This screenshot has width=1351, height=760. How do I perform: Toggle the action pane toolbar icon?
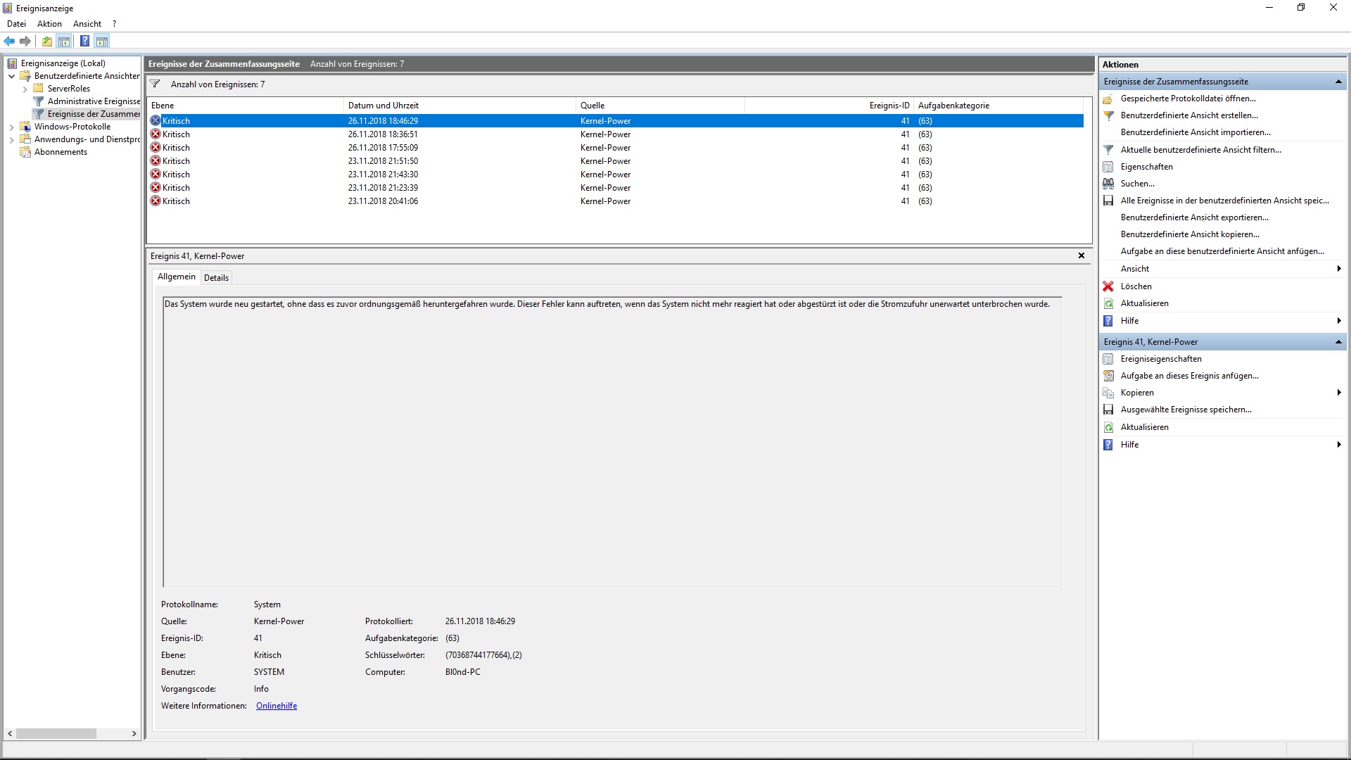click(x=102, y=42)
